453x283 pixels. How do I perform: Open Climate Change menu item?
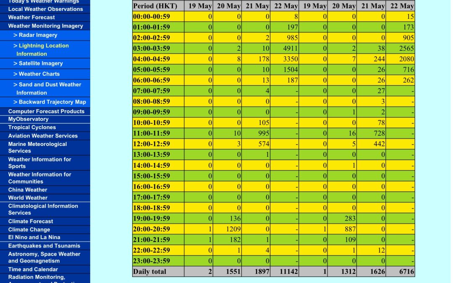pos(29,229)
